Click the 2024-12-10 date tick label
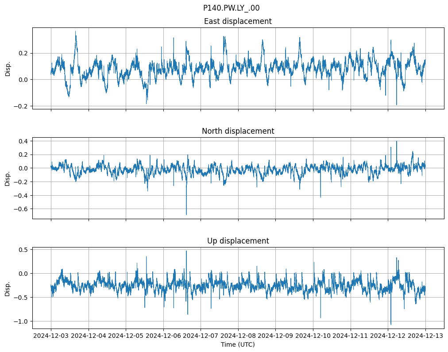The image size is (448, 352). click(313, 336)
